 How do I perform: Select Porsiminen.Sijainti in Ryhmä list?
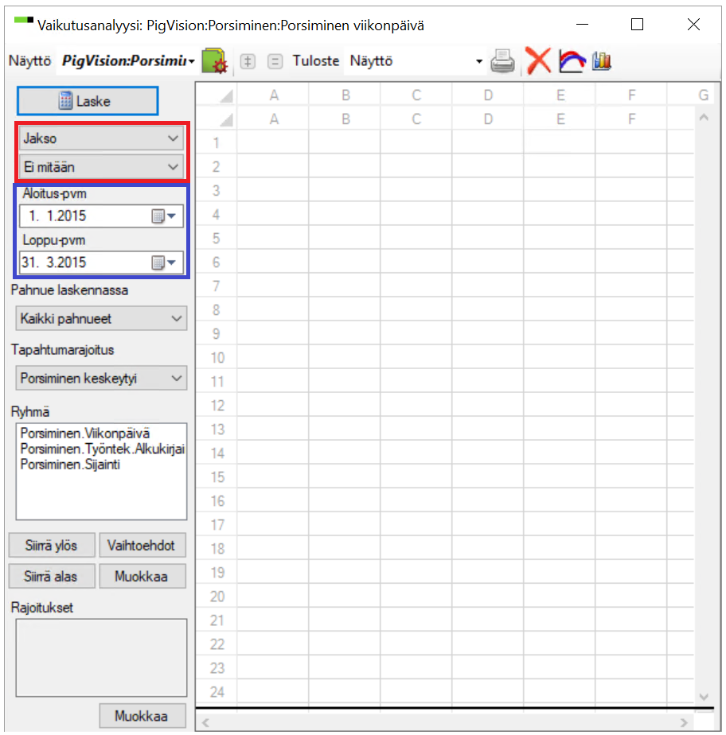click(70, 465)
